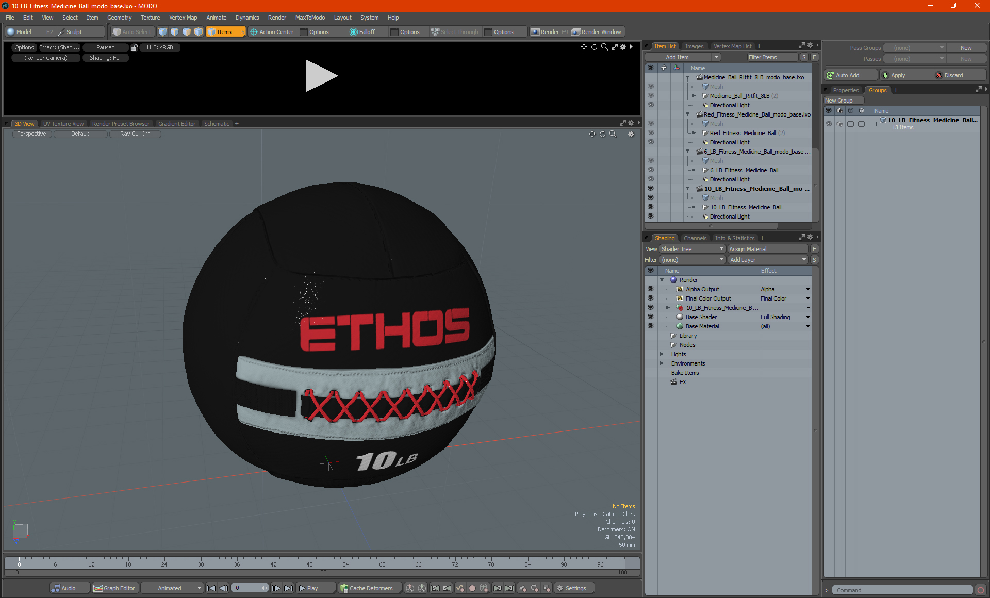This screenshot has height=598, width=990.
Task: Open the Action Center tool
Action: (271, 32)
